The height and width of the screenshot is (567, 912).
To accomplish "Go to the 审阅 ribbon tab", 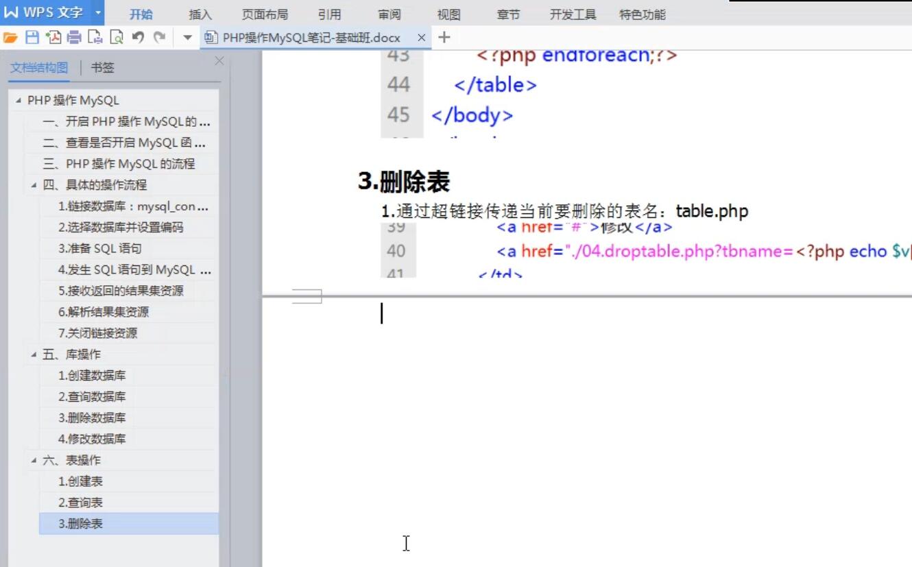I will [389, 14].
